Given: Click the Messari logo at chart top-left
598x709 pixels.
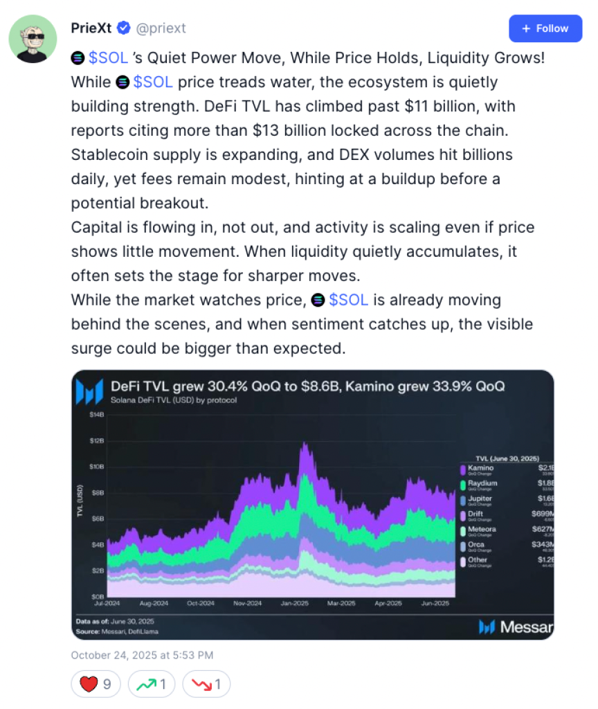Looking at the screenshot, I should coord(91,391).
